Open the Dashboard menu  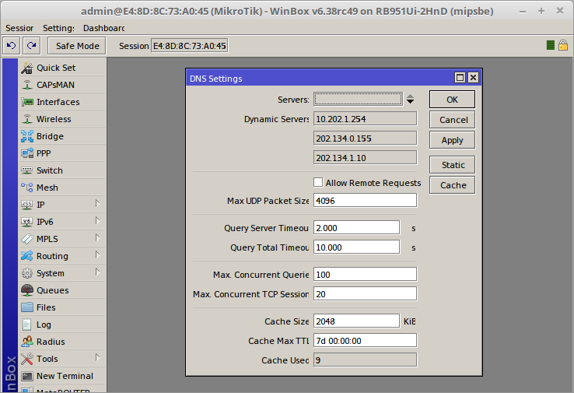coord(103,28)
